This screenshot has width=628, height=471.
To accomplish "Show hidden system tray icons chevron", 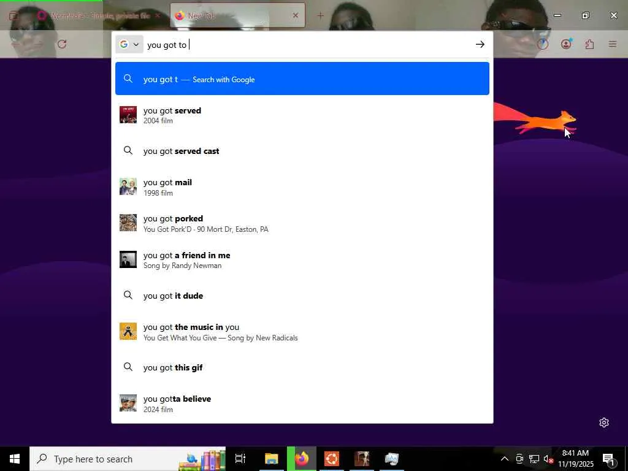I will pos(505,459).
